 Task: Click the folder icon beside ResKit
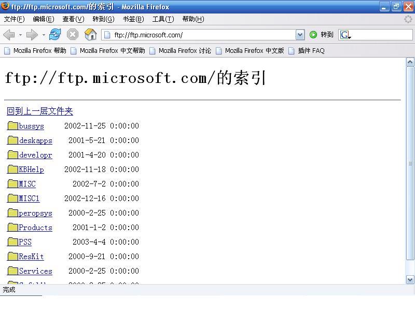tap(12, 256)
